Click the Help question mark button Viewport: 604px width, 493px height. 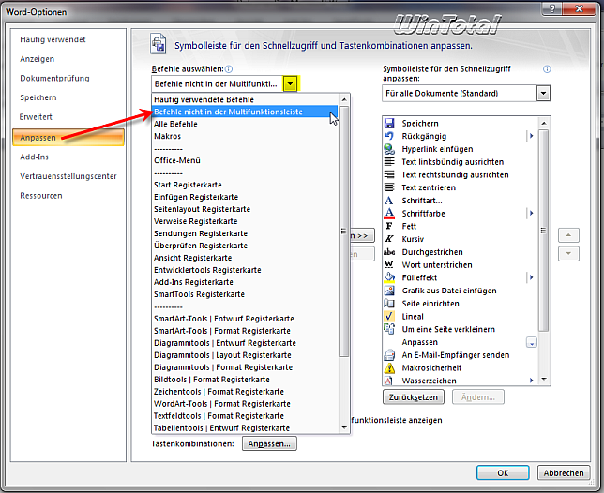coord(552,8)
